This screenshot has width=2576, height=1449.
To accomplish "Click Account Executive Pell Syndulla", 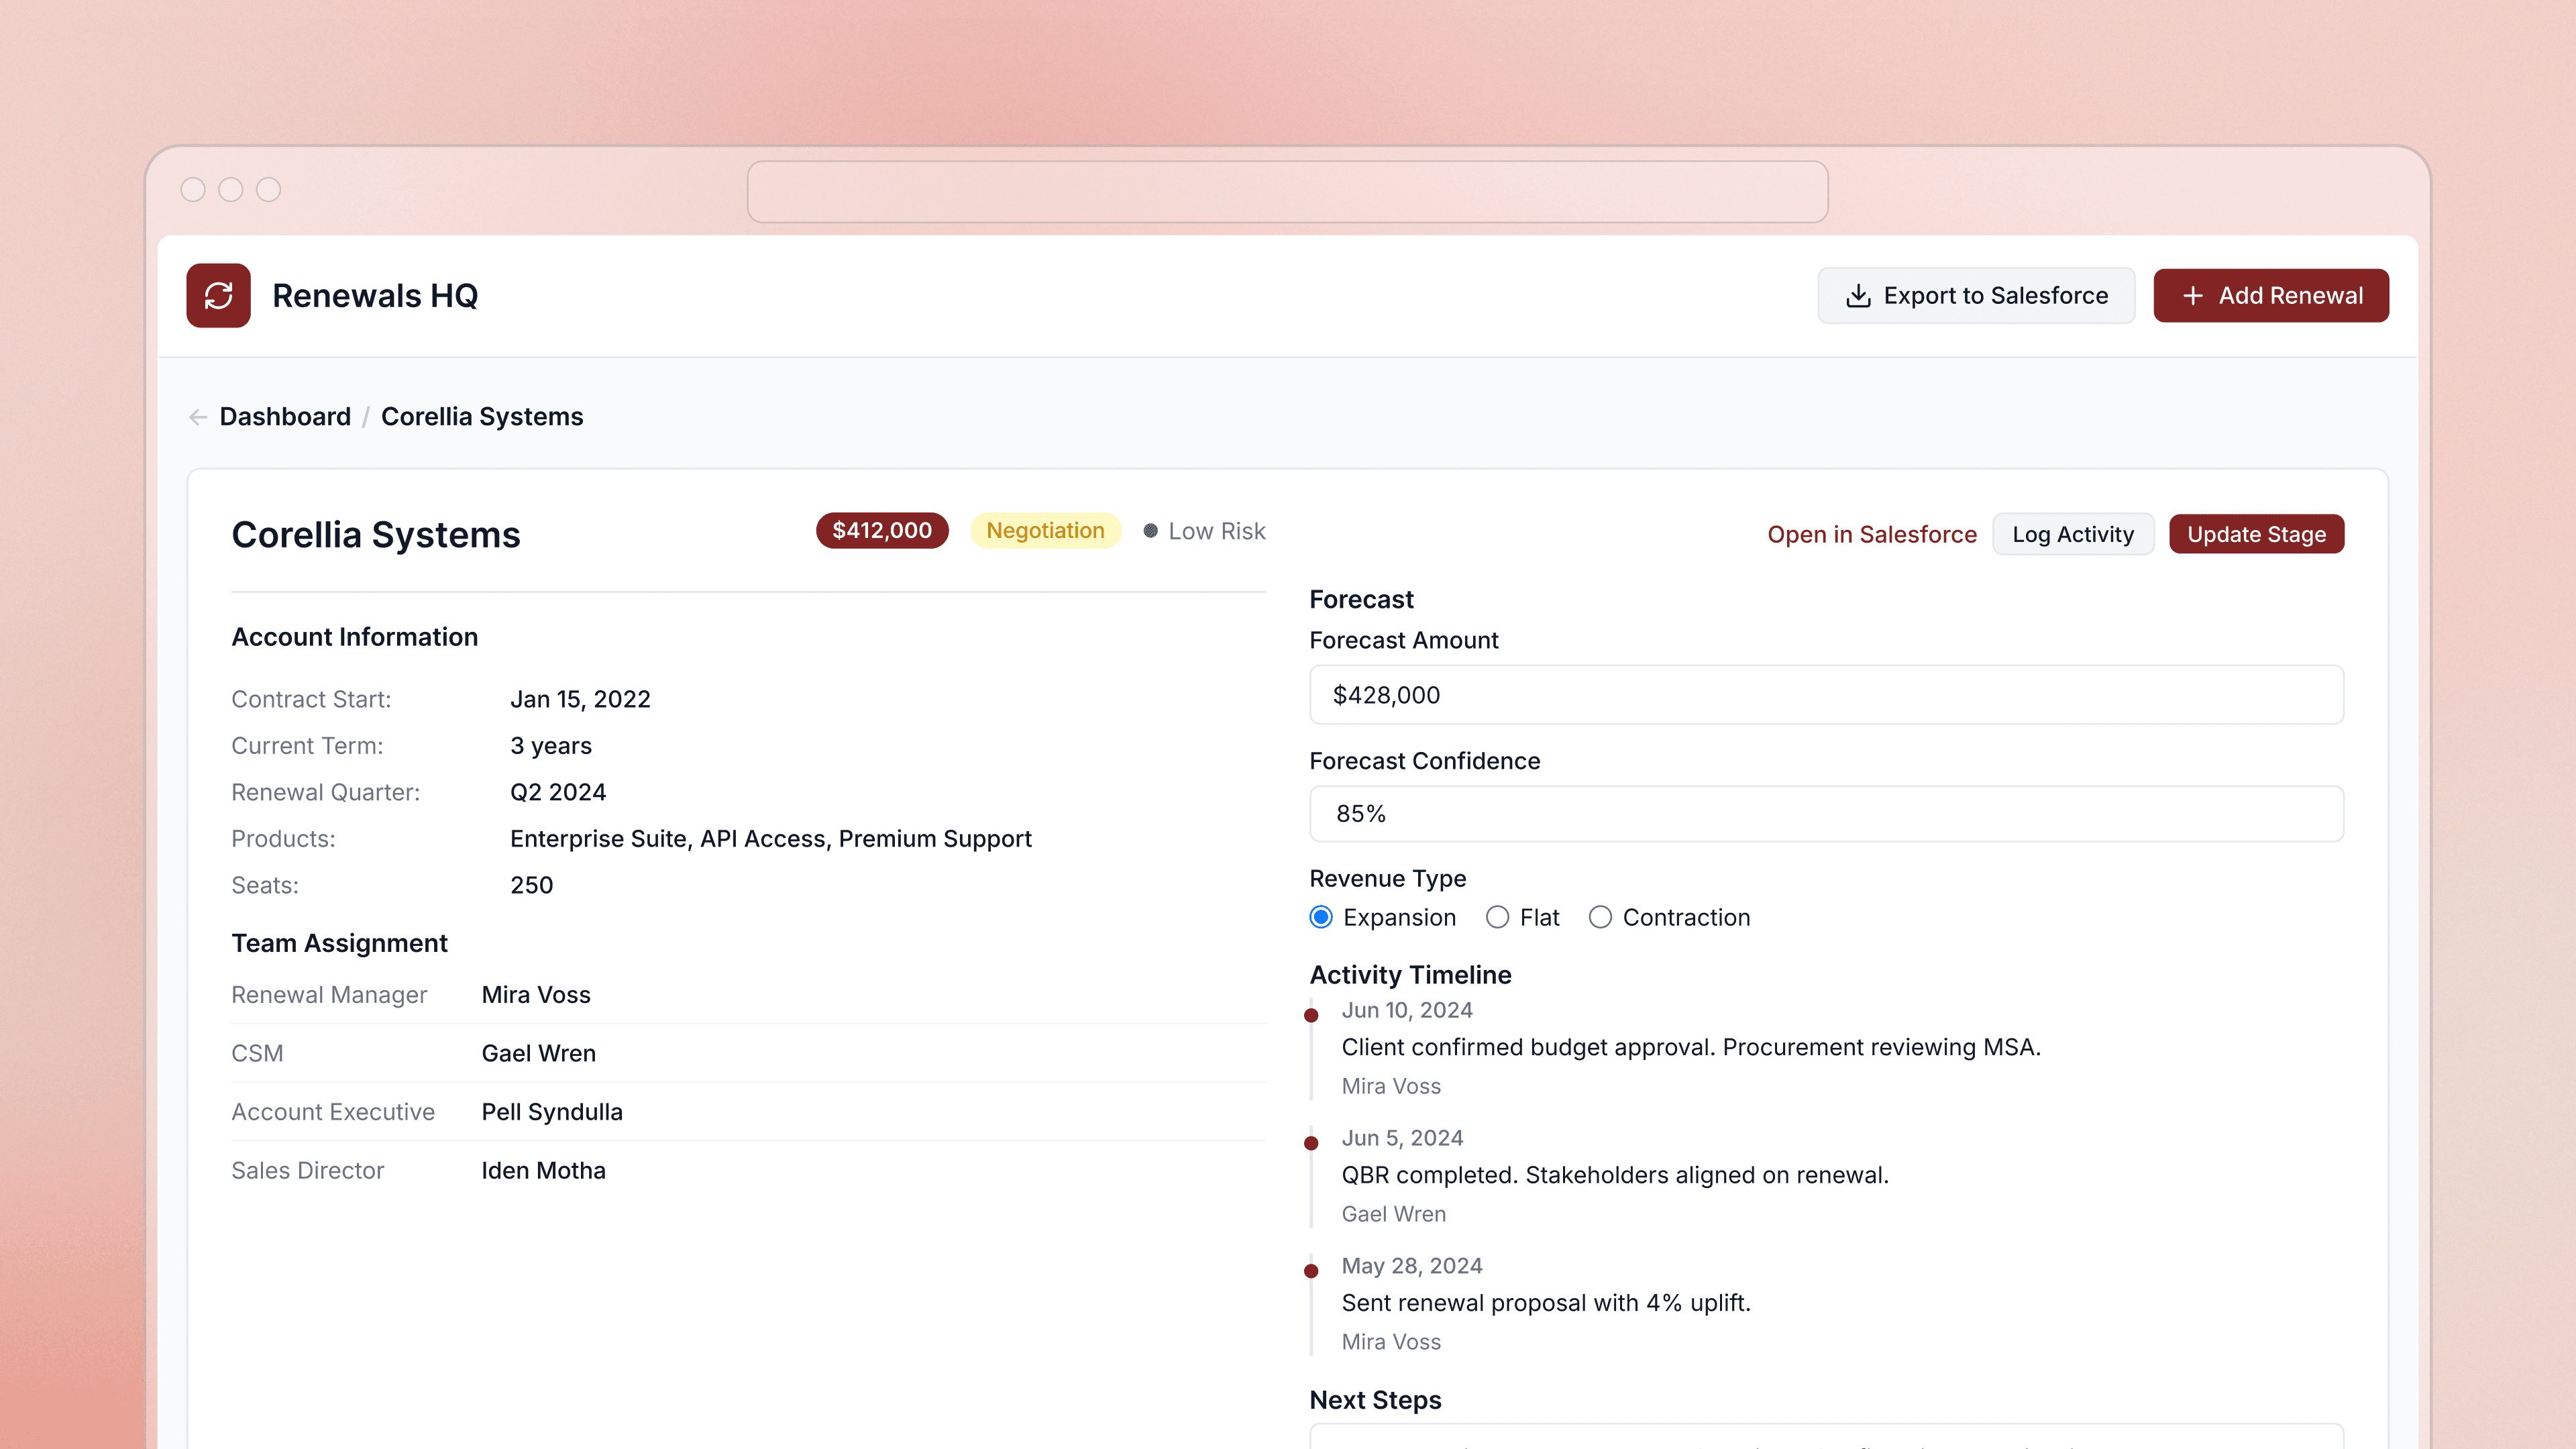I will coord(552,1112).
